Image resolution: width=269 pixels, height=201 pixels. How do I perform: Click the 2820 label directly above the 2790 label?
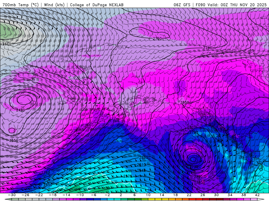point(191,128)
